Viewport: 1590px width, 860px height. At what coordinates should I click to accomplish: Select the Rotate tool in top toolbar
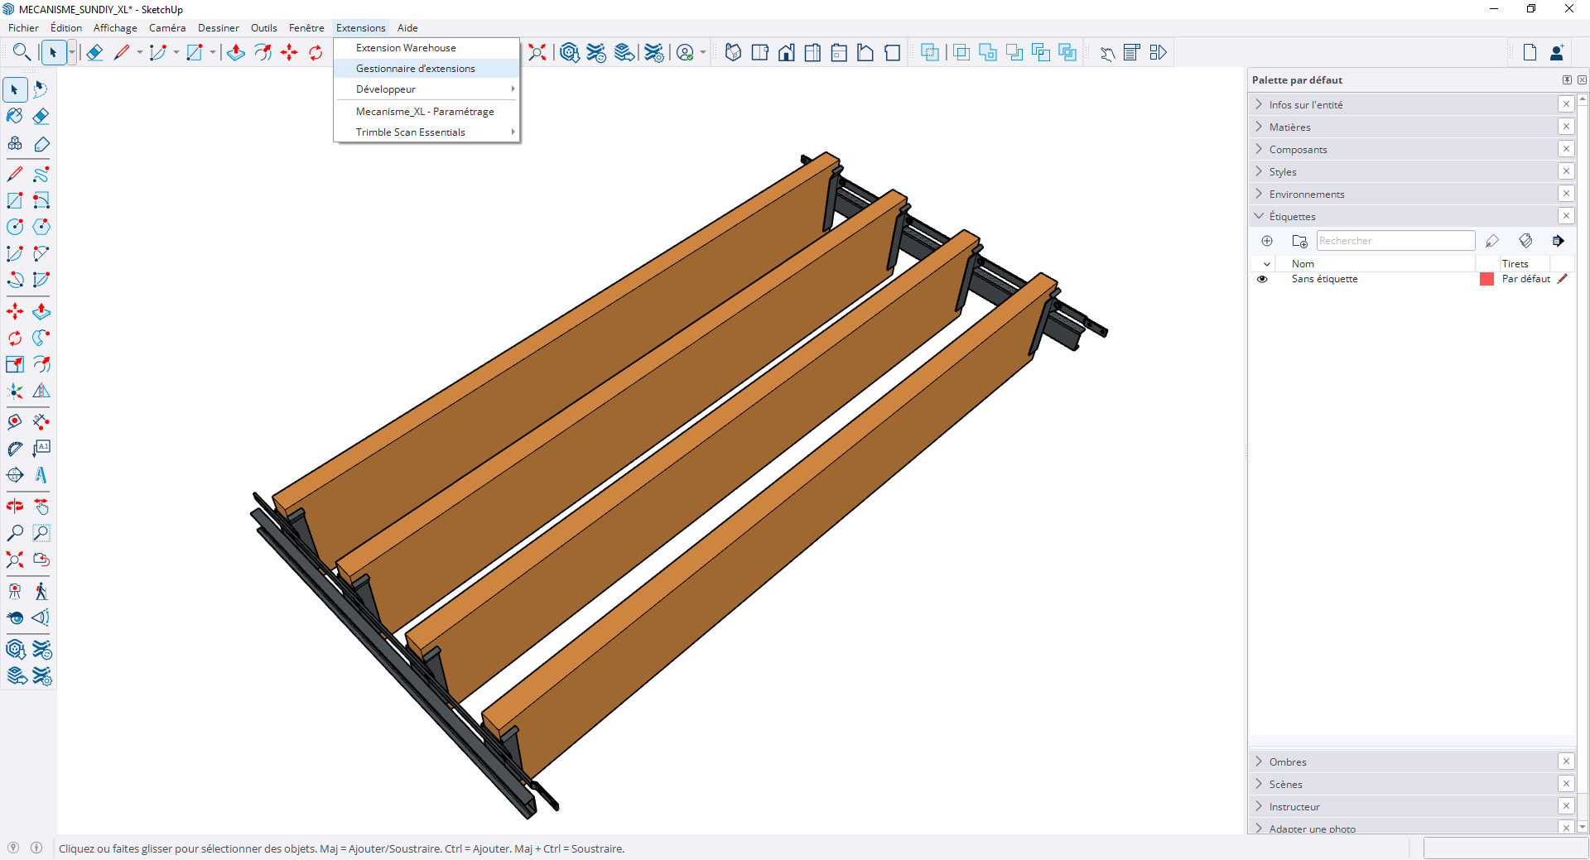pos(316,53)
